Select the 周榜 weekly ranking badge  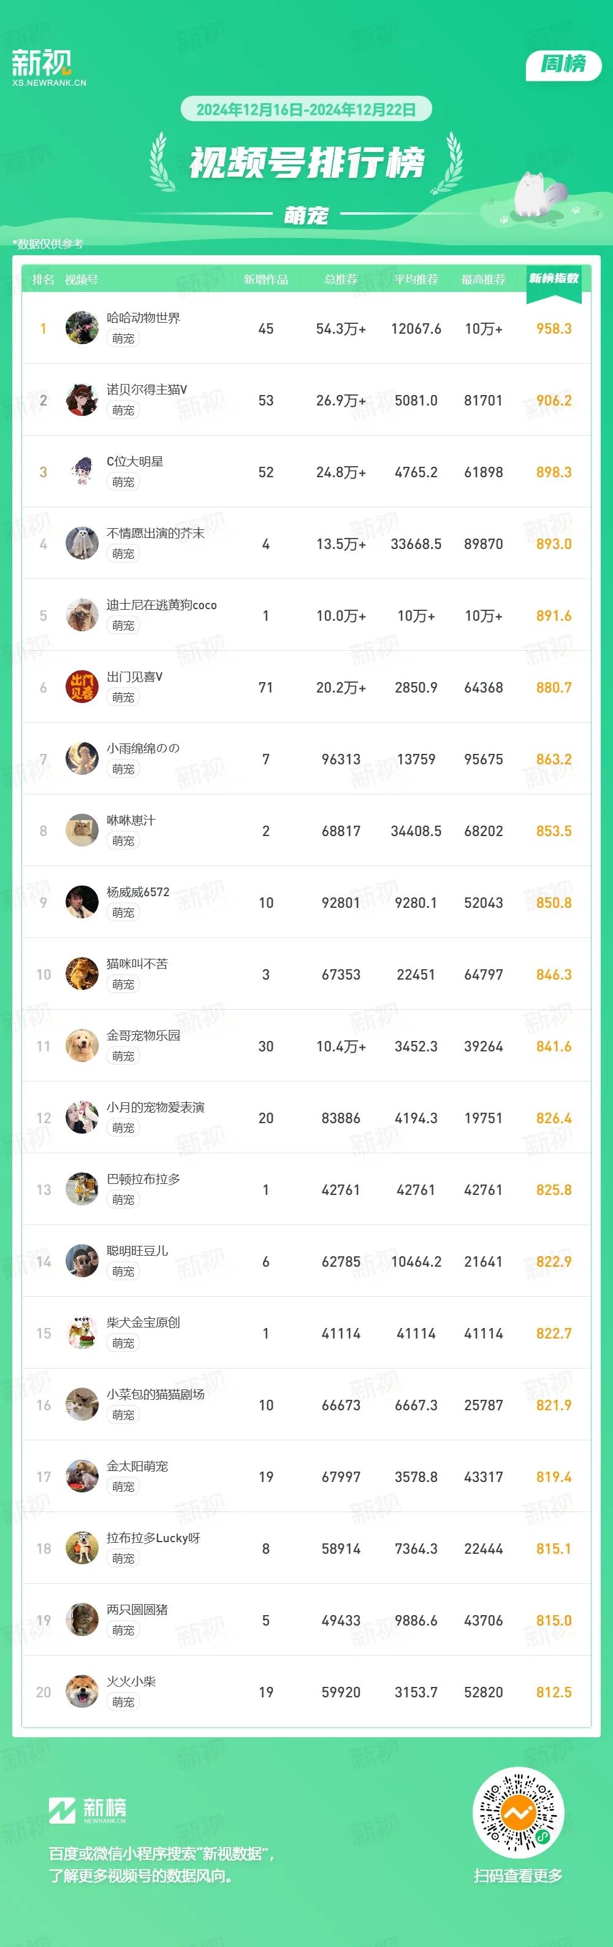tap(563, 65)
